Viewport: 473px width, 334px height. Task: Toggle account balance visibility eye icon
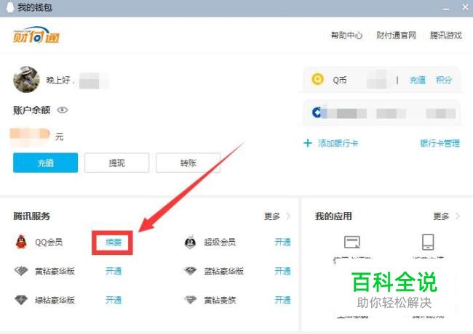pos(63,110)
